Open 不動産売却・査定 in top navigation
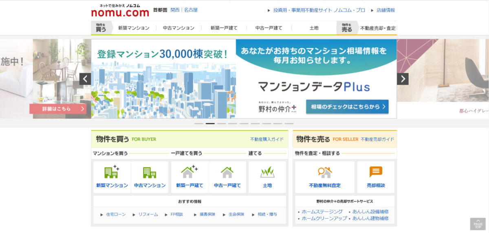 click(378, 28)
